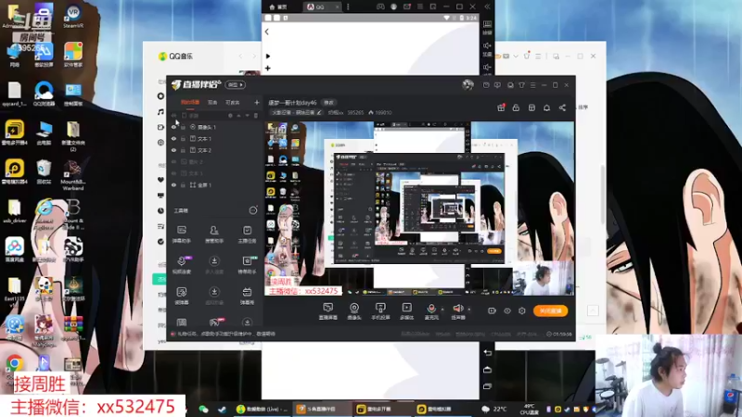Switch to the 可点击 scene tab

(x=232, y=103)
